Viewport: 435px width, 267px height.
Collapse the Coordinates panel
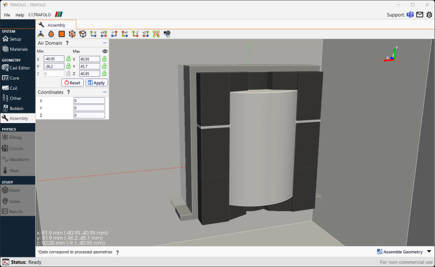105,93
